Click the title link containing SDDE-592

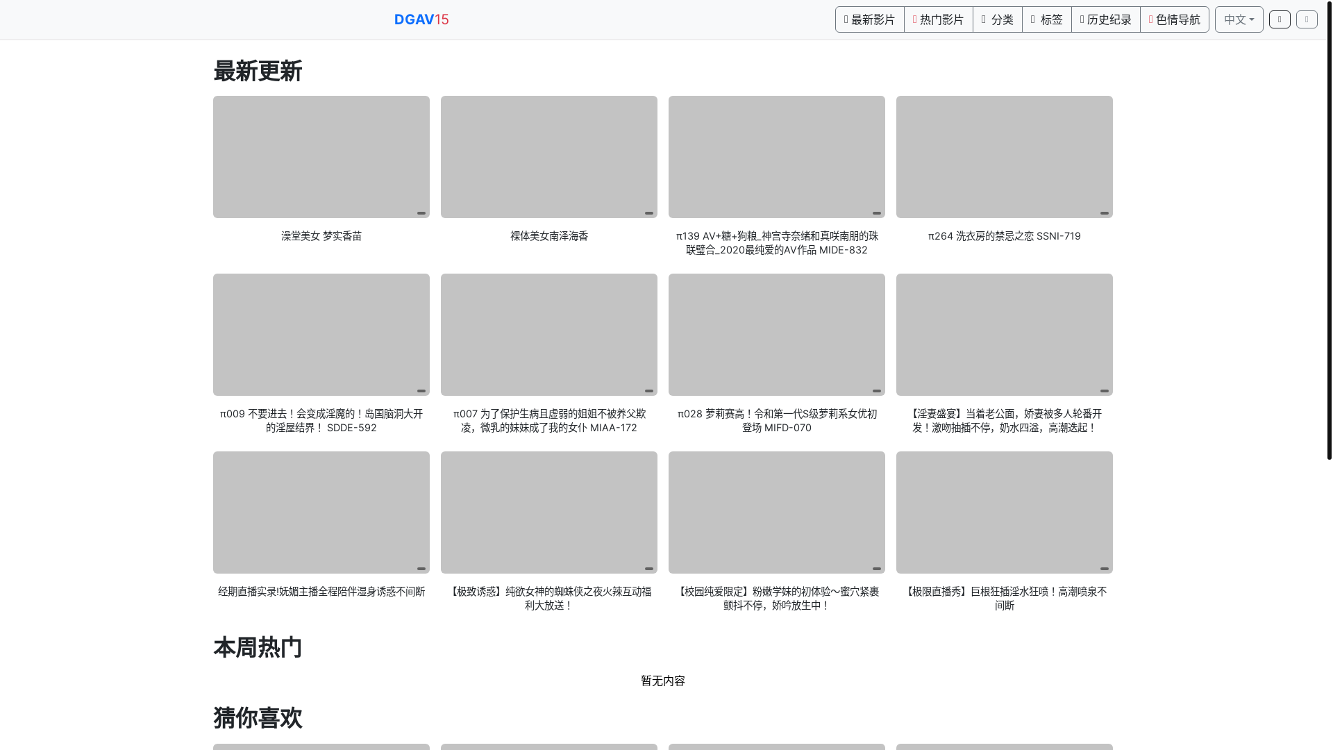point(321,421)
